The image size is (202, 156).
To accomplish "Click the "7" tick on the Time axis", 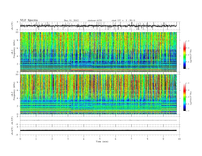I will point(132,139).
